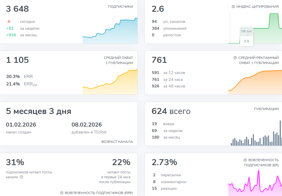Click the 384 упоминаний row
282x196 pixels.
pyautogui.click(x=169, y=28)
